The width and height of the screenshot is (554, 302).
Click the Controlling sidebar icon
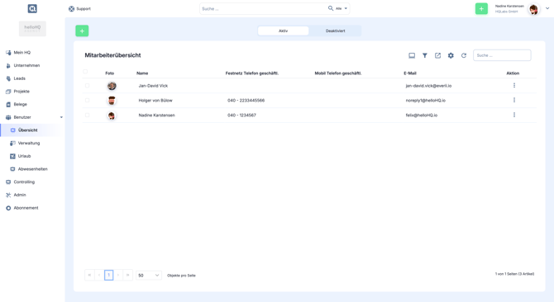(x=8, y=182)
